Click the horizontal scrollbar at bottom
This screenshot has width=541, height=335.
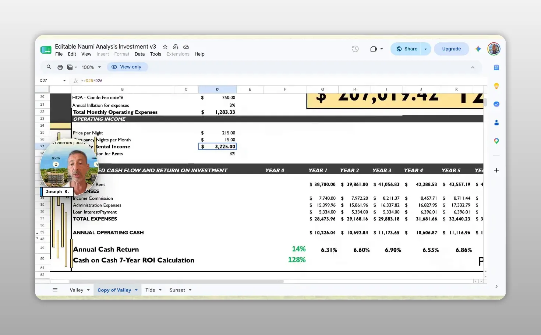(x=176, y=281)
